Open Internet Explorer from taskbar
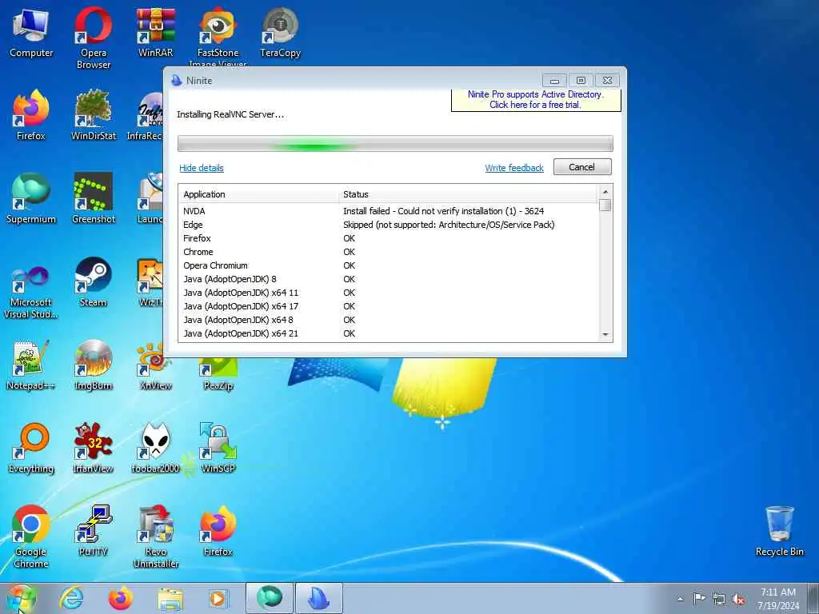Image resolution: width=819 pixels, height=614 pixels. 71,598
